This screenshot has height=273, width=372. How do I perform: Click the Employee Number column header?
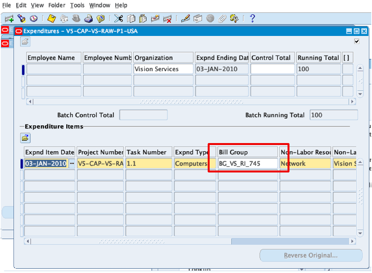pos(107,58)
